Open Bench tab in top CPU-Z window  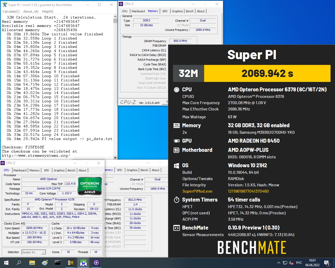190,11
